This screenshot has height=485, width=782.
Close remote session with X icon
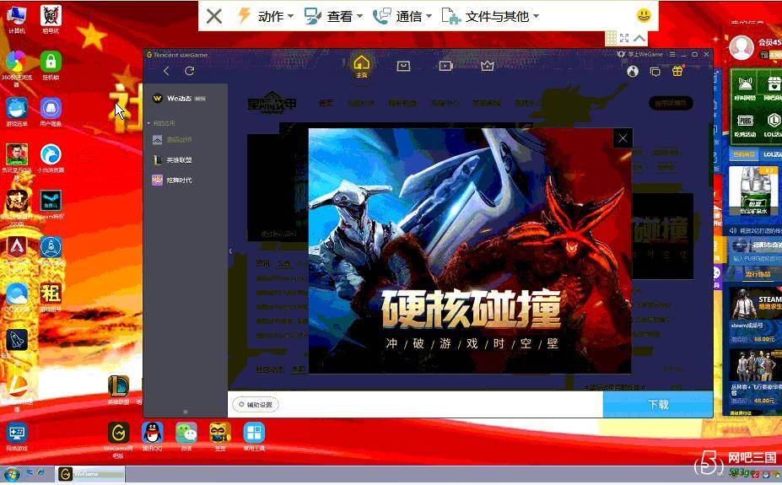pos(214,17)
